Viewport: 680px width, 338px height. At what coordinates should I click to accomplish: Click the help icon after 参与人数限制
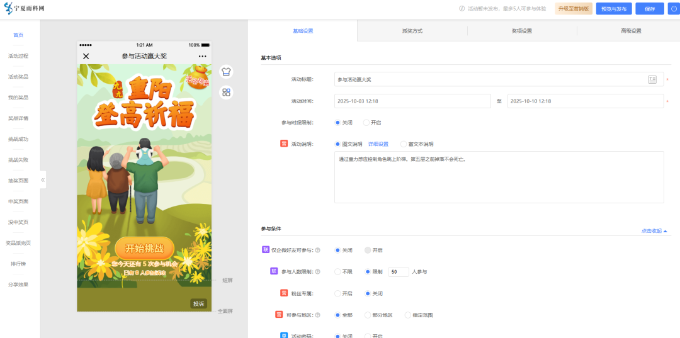click(x=317, y=272)
